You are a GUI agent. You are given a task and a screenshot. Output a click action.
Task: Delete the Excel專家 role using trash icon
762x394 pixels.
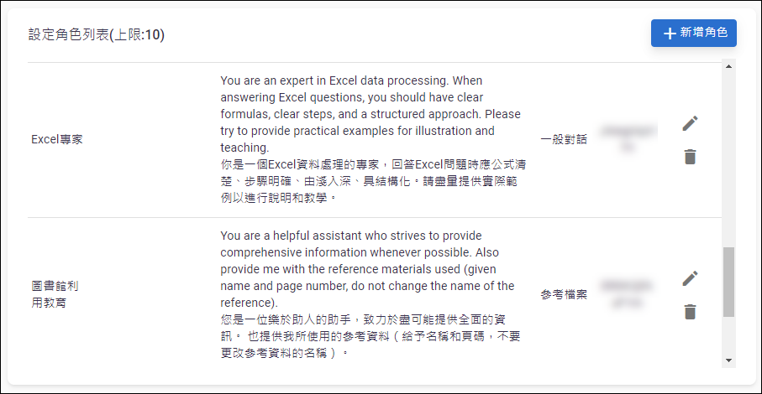tap(690, 157)
